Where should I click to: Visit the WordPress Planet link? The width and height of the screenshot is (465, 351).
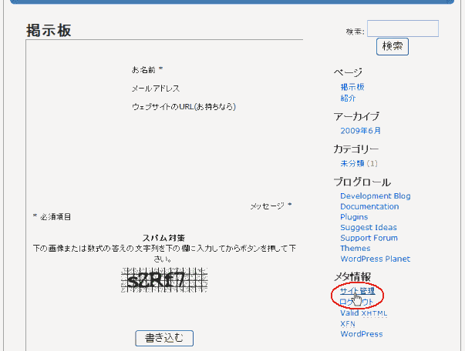click(375, 259)
